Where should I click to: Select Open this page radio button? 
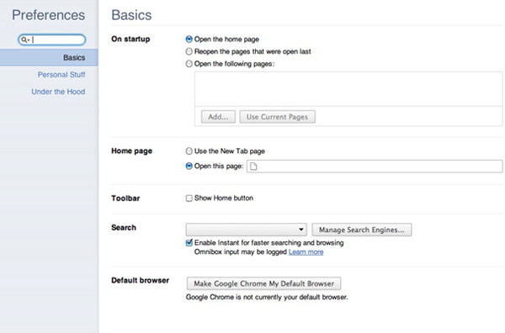pyautogui.click(x=189, y=166)
